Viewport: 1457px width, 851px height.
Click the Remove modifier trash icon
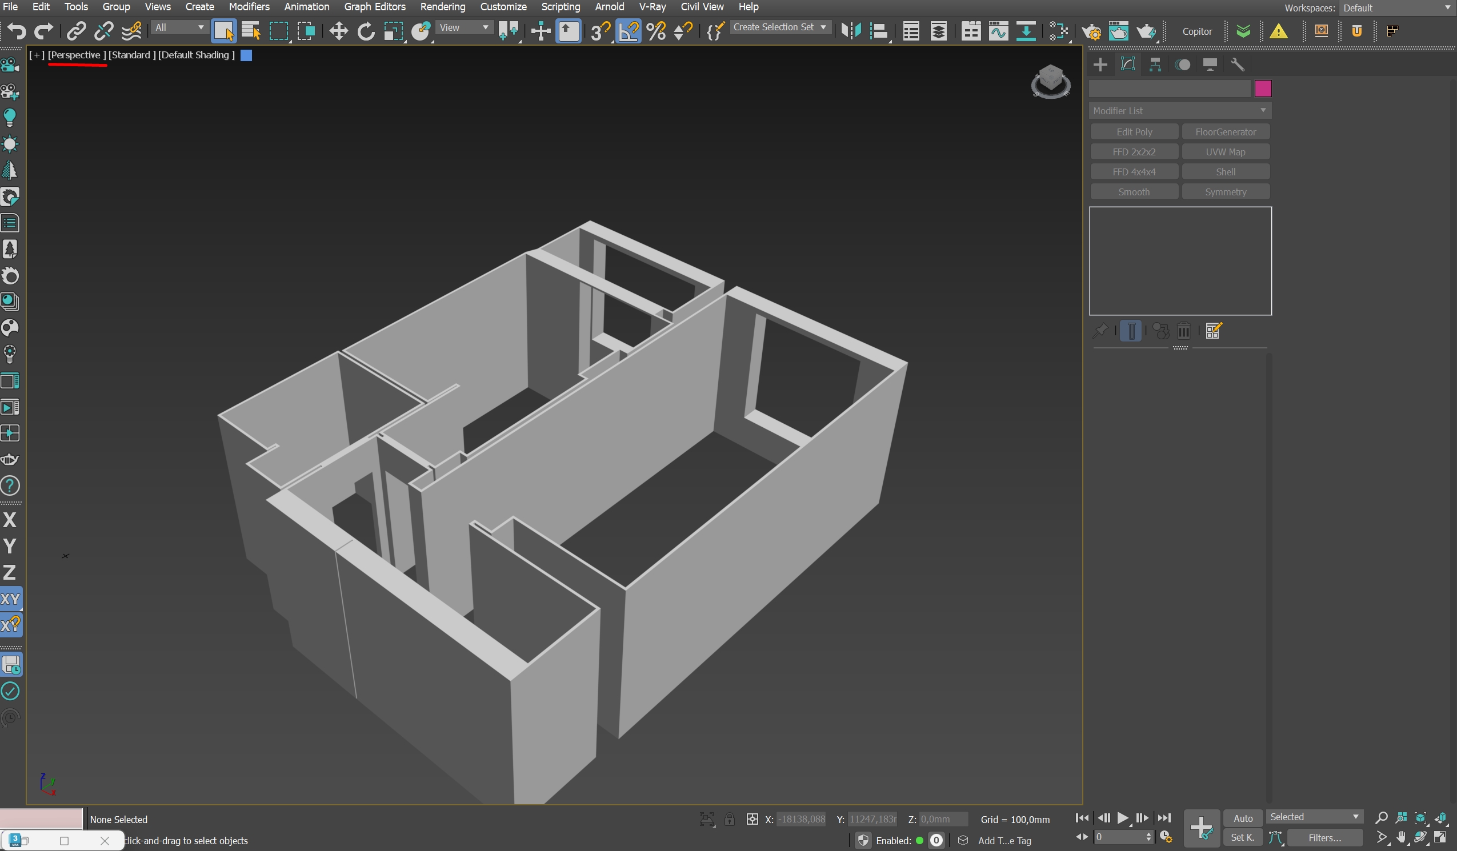click(x=1183, y=331)
